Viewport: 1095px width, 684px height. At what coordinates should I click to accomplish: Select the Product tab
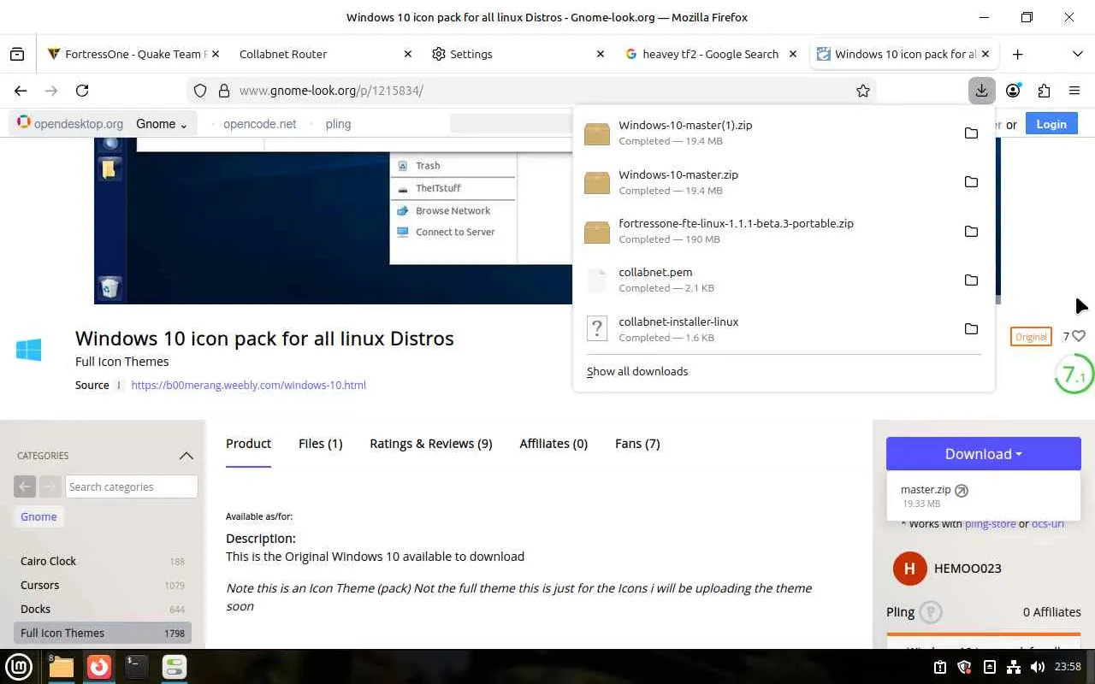click(248, 444)
